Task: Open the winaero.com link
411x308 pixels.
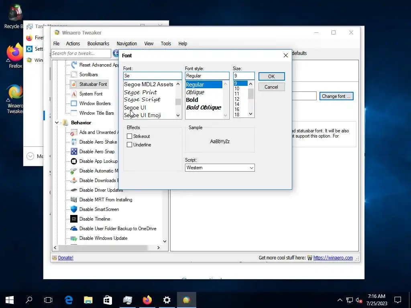Action: [333, 258]
